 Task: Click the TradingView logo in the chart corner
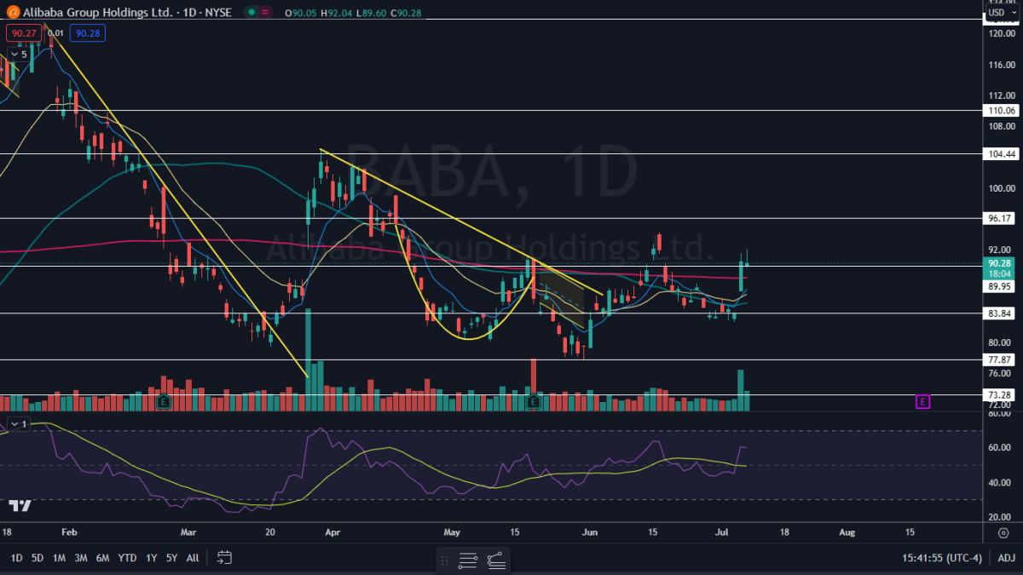click(20, 505)
